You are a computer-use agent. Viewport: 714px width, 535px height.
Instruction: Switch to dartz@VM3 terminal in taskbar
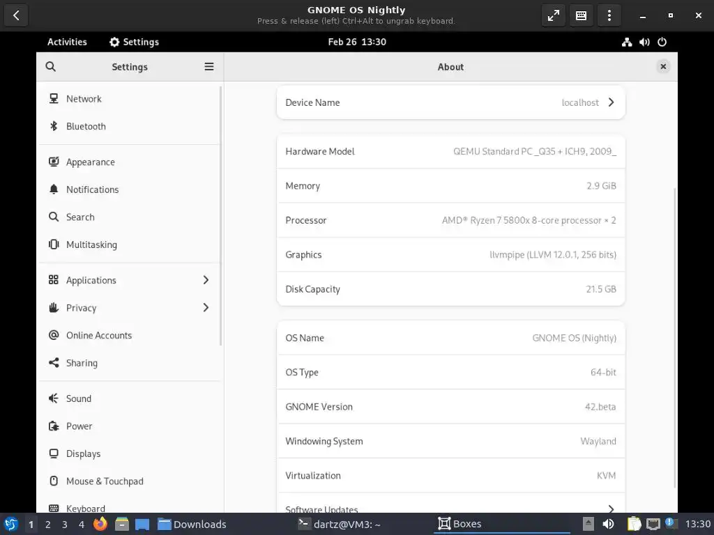click(x=340, y=524)
